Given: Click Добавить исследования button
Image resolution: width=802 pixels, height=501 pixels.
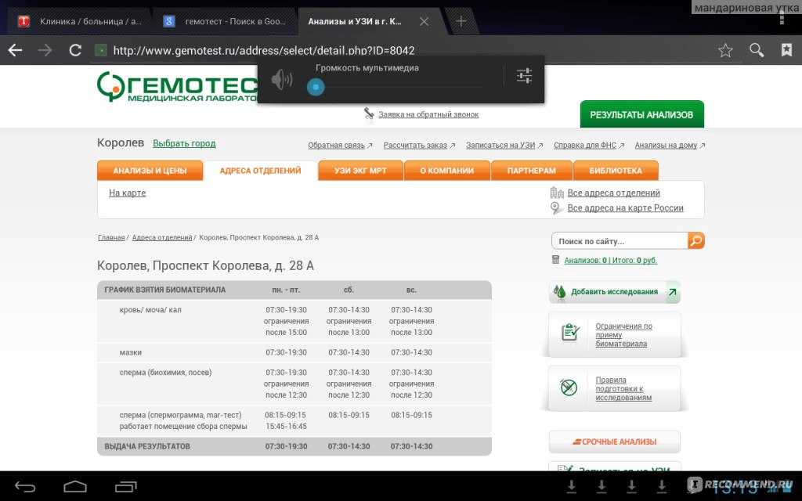Looking at the screenshot, I should coord(615,292).
